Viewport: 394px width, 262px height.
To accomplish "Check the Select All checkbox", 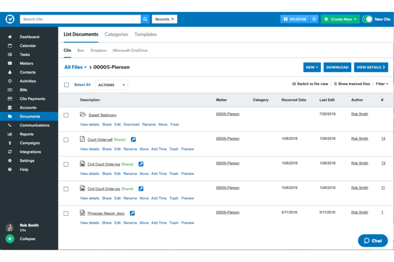I will click(67, 85).
